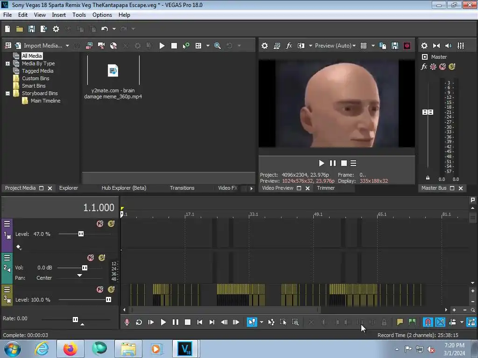The height and width of the screenshot is (358, 478).
Task: Open a project using the folder icon
Action: pos(20,29)
